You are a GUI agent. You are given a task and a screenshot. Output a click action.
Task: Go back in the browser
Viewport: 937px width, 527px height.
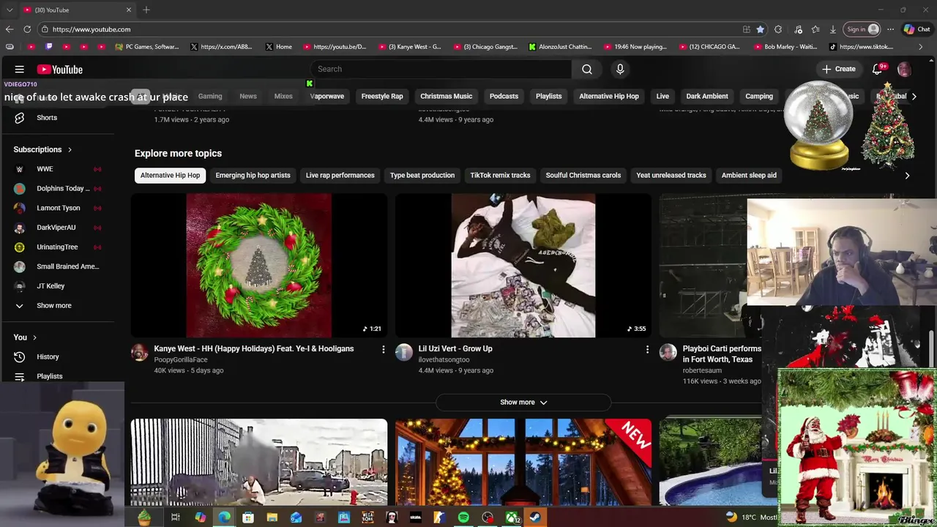(x=9, y=29)
